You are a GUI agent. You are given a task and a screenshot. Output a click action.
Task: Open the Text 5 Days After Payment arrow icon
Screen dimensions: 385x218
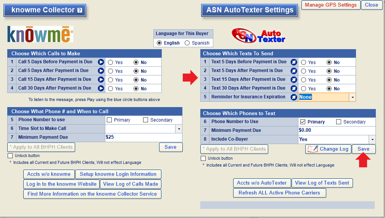click(294, 71)
